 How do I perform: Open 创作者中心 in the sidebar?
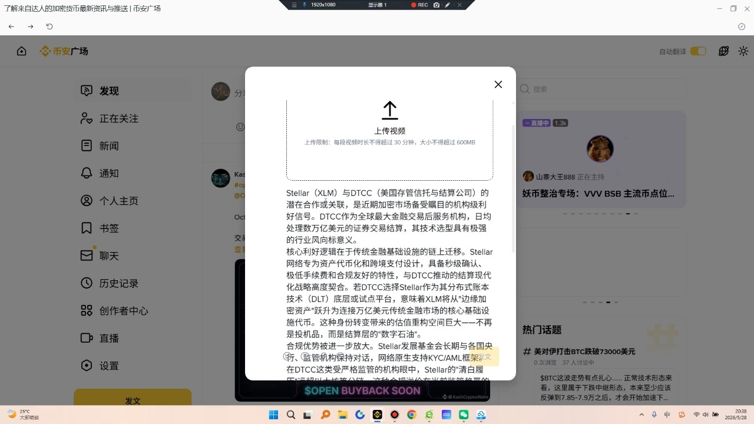(x=133, y=310)
